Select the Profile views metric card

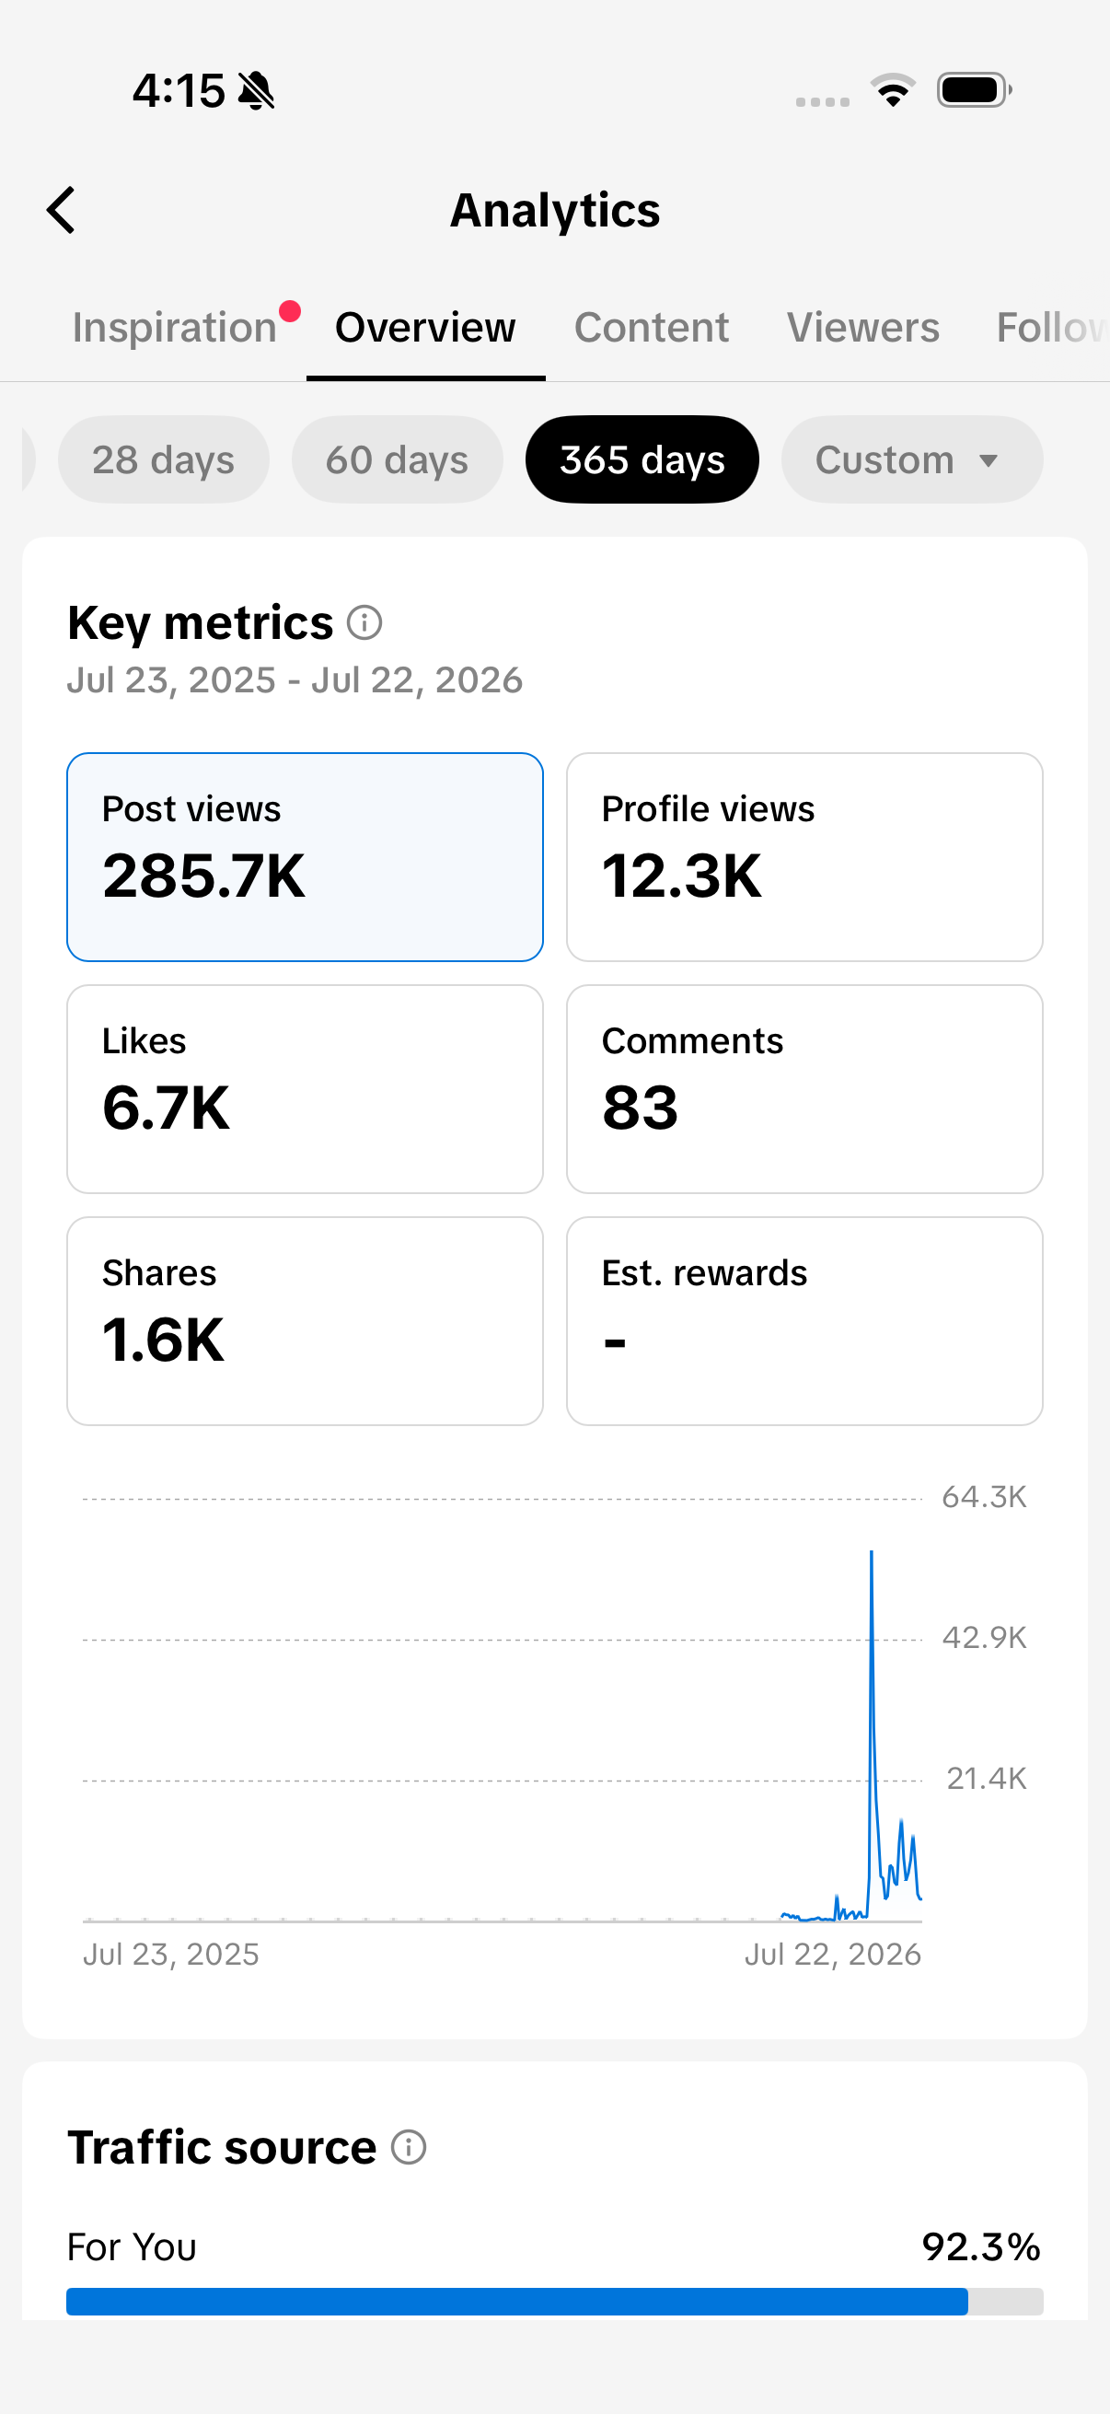pyautogui.click(x=804, y=856)
